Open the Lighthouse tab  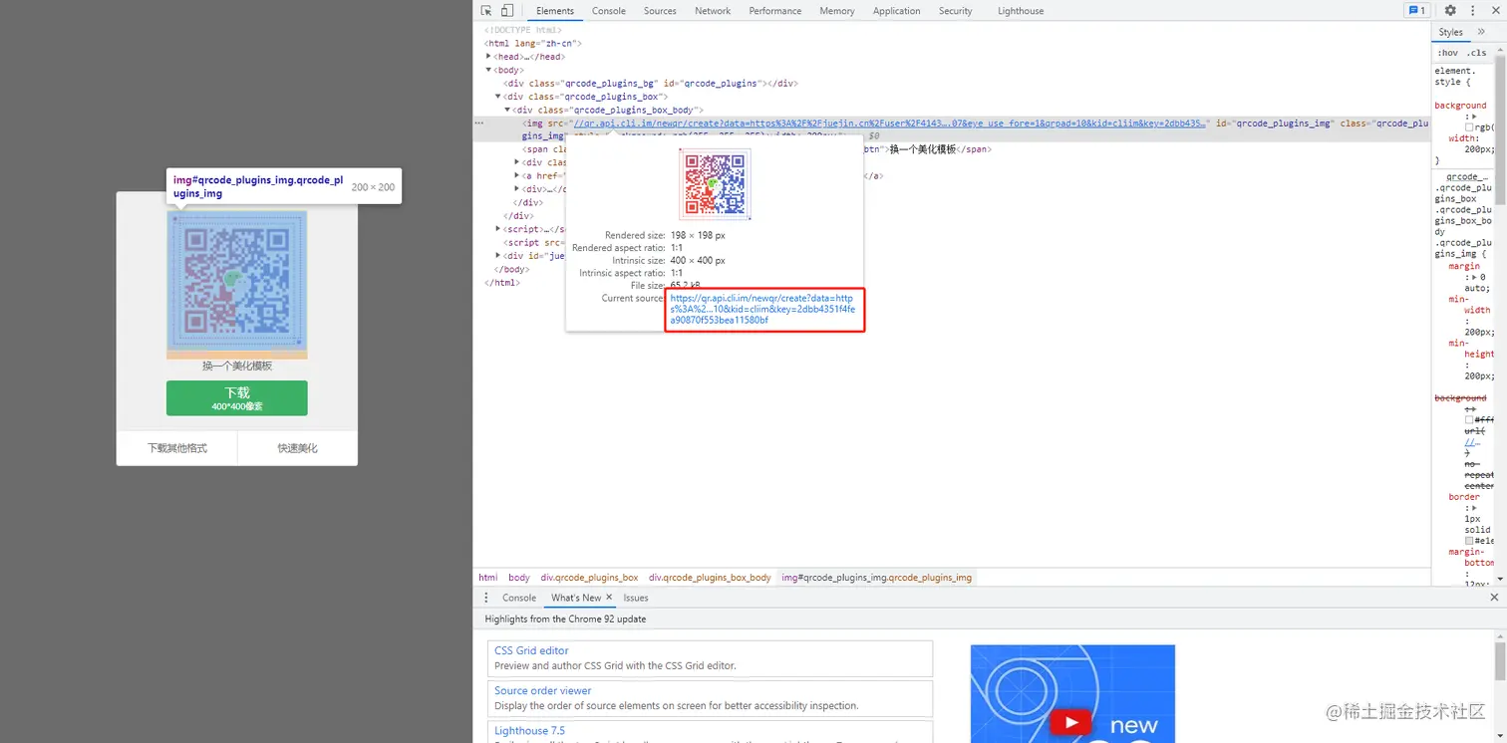tap(1021, 11)
